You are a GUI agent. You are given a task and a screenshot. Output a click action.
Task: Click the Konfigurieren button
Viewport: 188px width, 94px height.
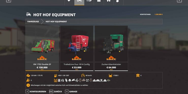(36, 91)
